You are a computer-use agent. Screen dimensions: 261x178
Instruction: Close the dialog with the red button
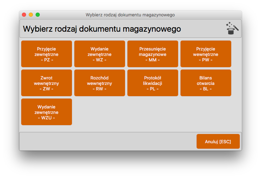24,15
